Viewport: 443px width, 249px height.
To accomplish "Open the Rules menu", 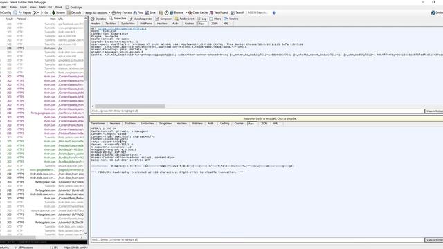I will [13, 7].
